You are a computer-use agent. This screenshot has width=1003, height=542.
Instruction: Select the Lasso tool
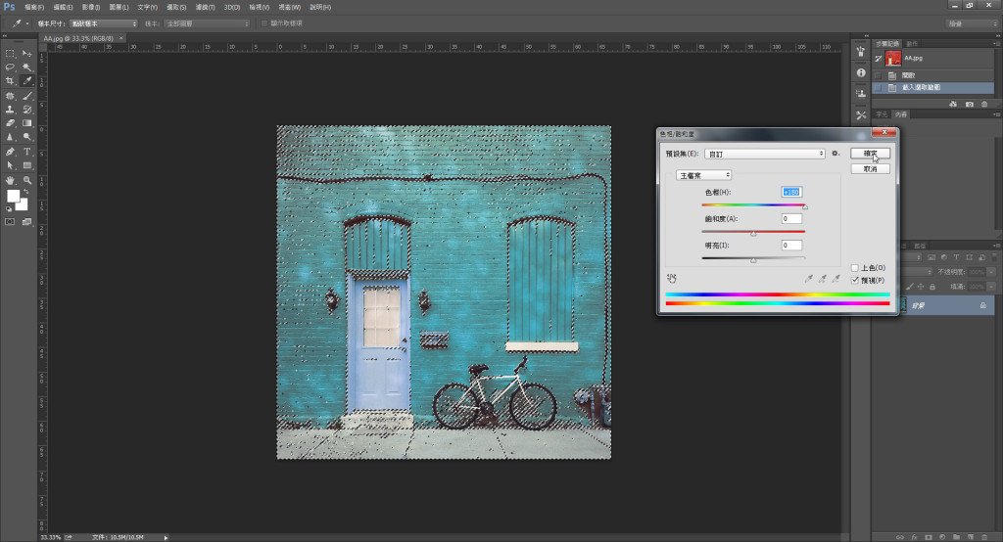pyautogui.click(x=10, y=67)
